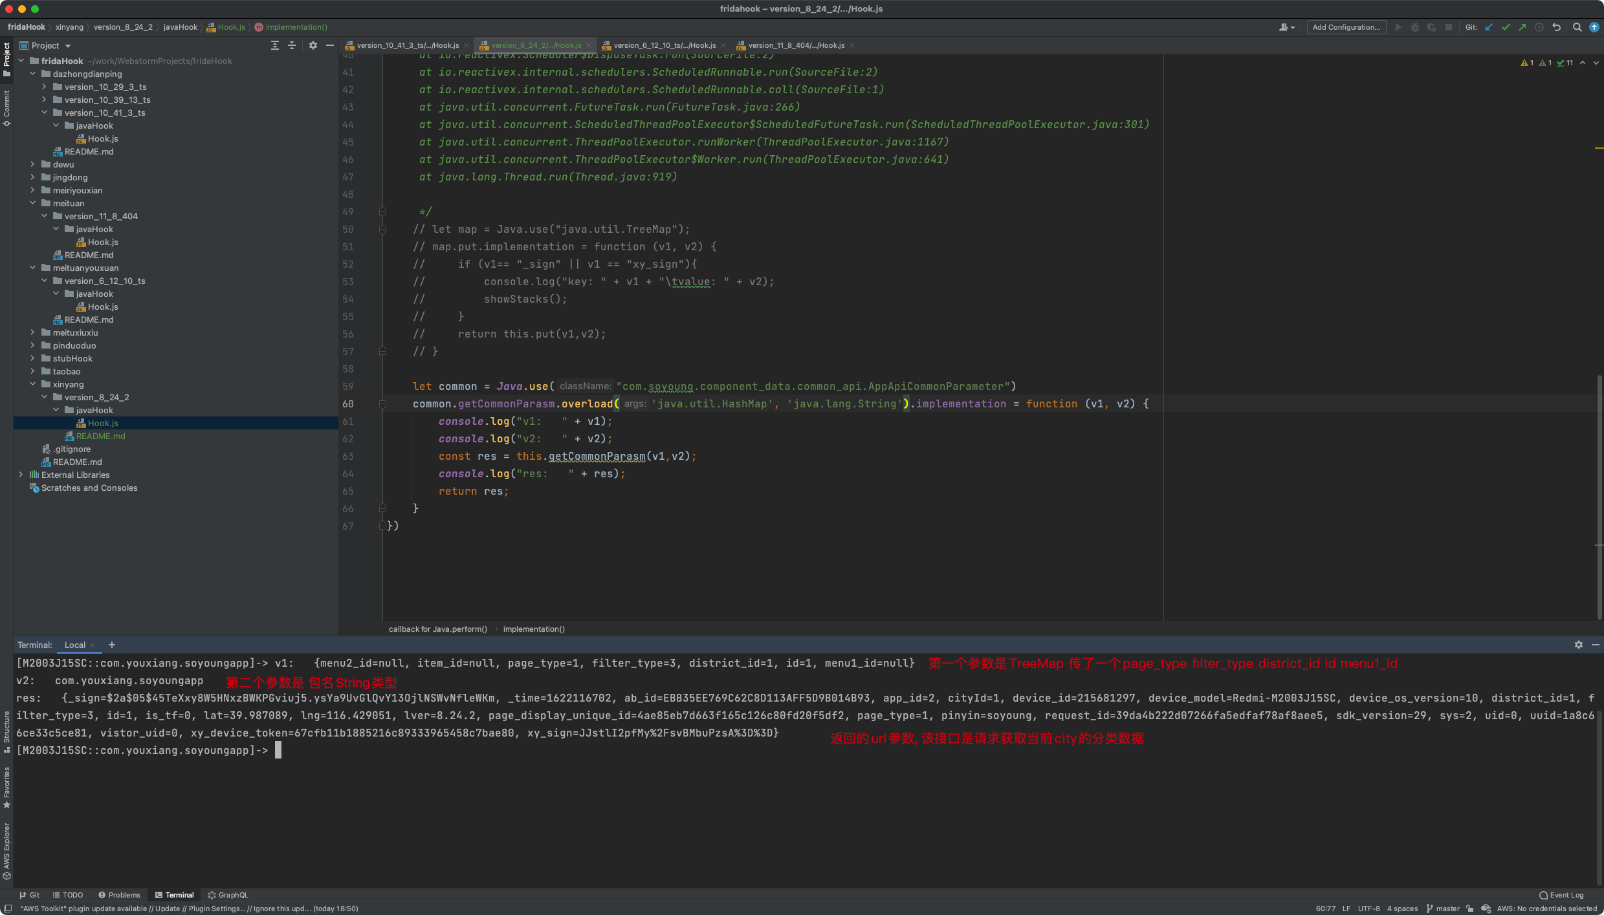Viewport: 1604px width, 915px height.
Task: Open Search Everywhere magnifier
Action: (x=1577, y=27)
